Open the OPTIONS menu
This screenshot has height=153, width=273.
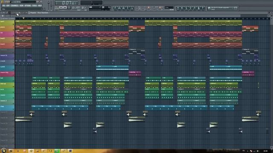[28, 6]
